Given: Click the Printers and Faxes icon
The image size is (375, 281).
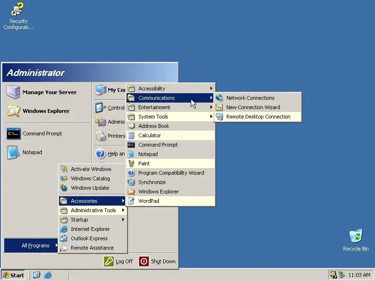Looking at the screenshot, I should (101, 136).
